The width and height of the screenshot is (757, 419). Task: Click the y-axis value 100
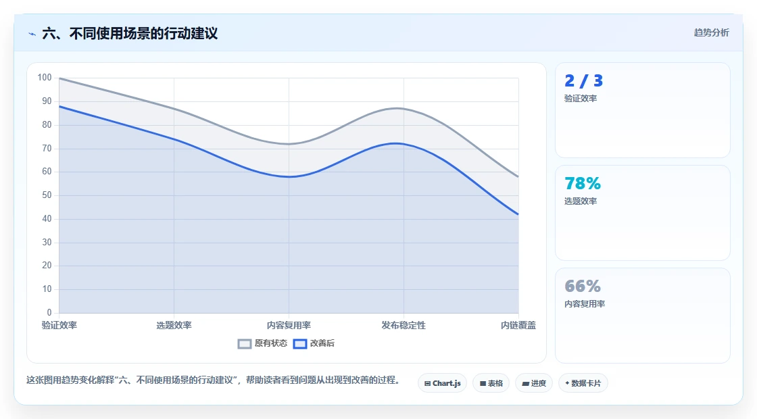pos(45,78)
